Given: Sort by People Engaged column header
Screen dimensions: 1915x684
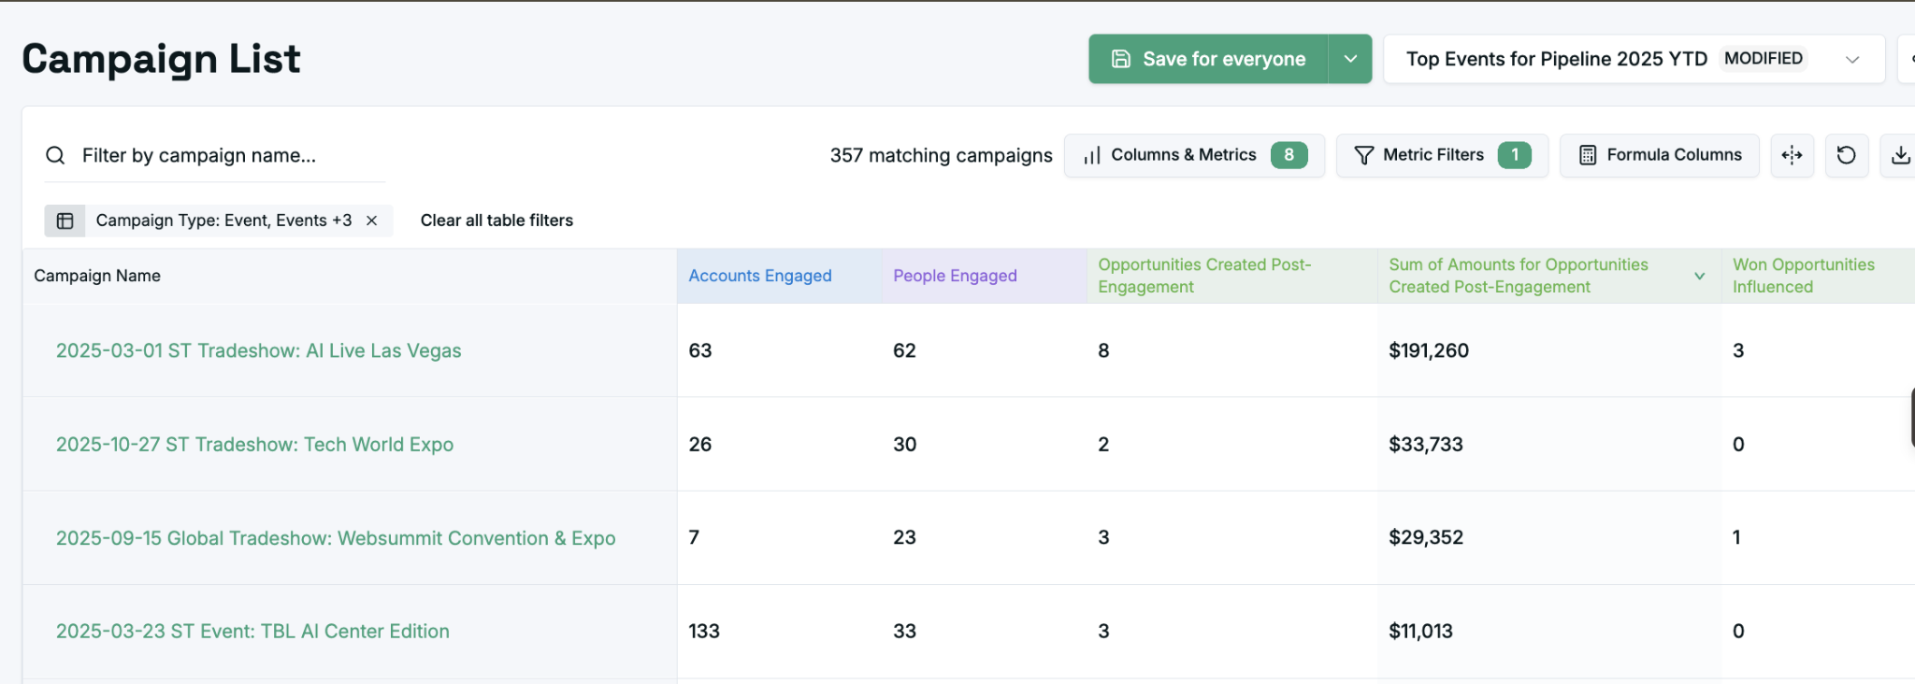Looking at the screenshot, I should tap(955, 276).
